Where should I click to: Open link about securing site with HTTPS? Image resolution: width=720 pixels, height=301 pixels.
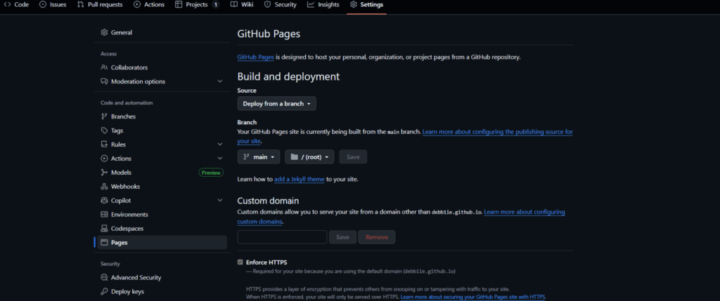tap(473, 297)
